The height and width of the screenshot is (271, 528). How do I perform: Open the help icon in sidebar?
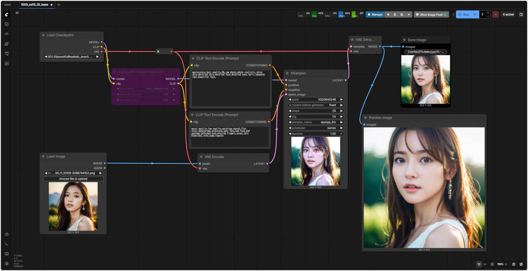pos(7,234)
